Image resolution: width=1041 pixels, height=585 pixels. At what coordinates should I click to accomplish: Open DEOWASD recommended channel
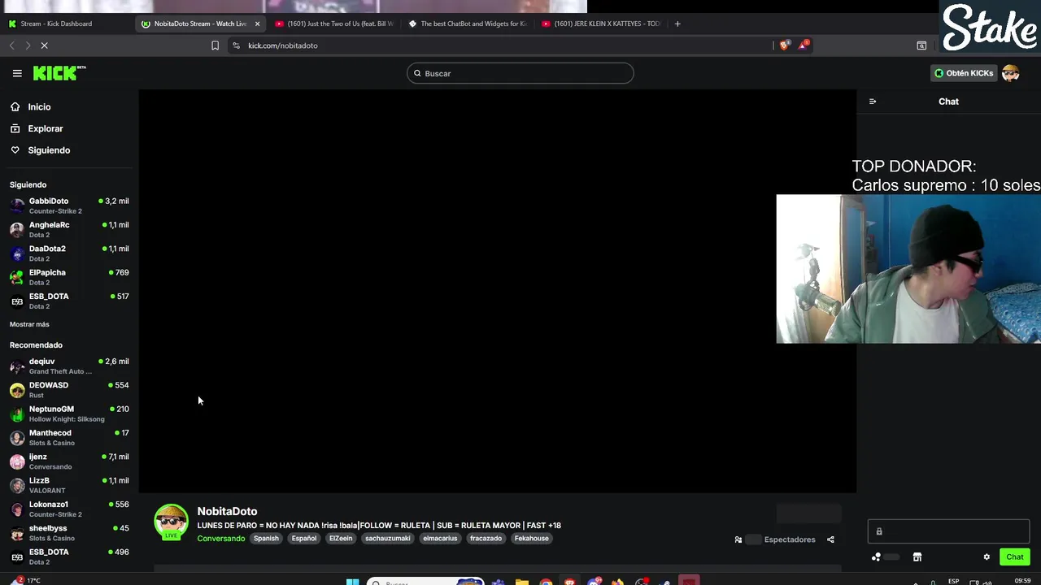click(69, 390)
